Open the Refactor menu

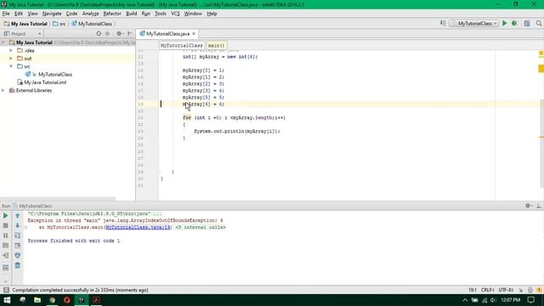(x=112, y=14)
